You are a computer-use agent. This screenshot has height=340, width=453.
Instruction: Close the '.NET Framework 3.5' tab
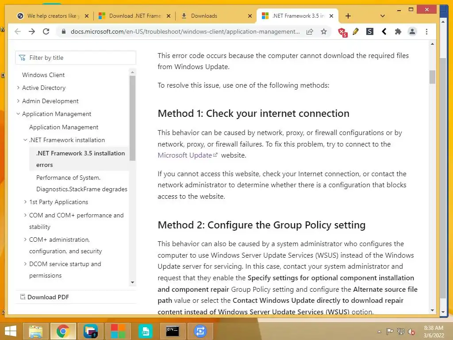332,16
